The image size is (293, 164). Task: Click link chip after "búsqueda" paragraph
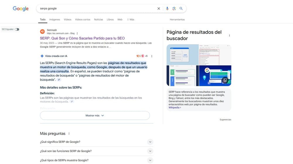click(59, 80)
